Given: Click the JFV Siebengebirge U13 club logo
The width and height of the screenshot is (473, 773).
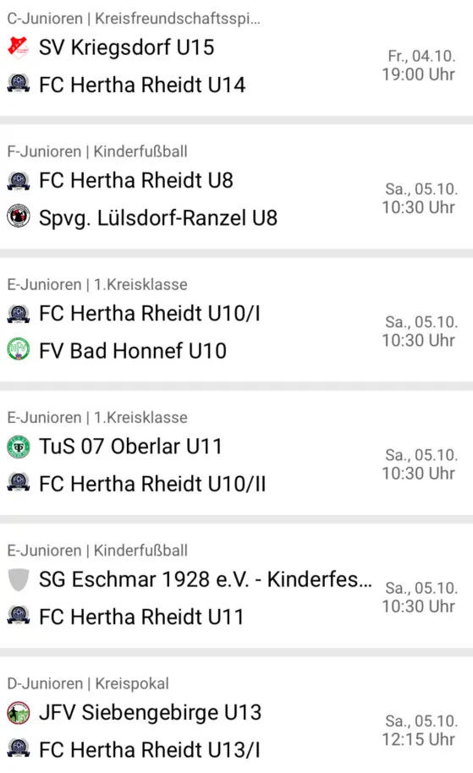Looking at the screenshot, I should 19,713.
